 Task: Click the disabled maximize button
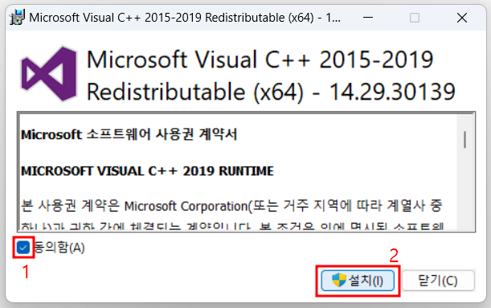[415, 18]
